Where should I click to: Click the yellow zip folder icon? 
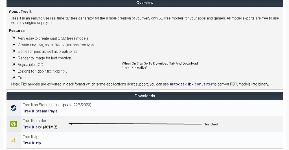coord(14,140)
